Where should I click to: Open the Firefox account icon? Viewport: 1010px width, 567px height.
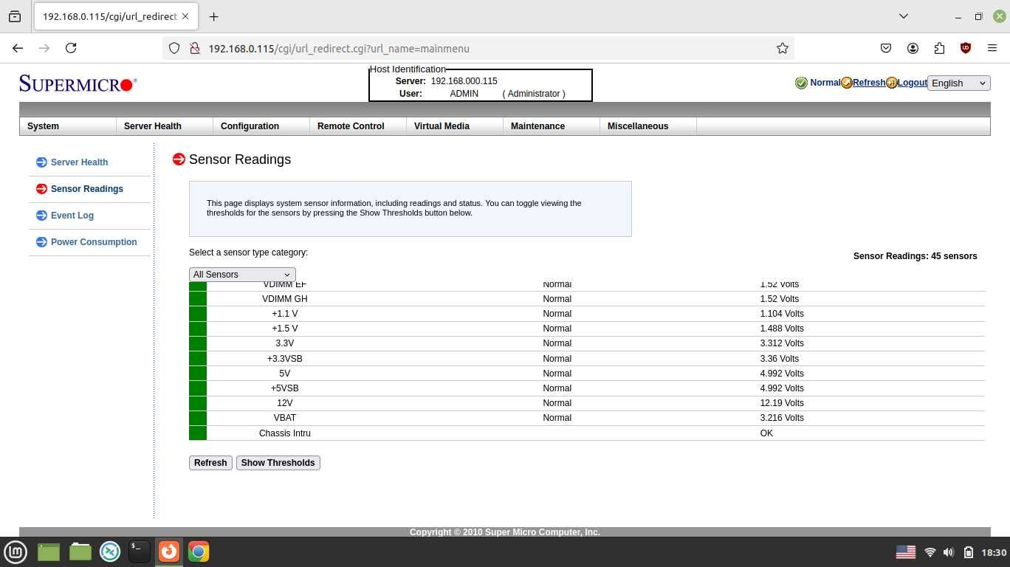coord(913,48)
